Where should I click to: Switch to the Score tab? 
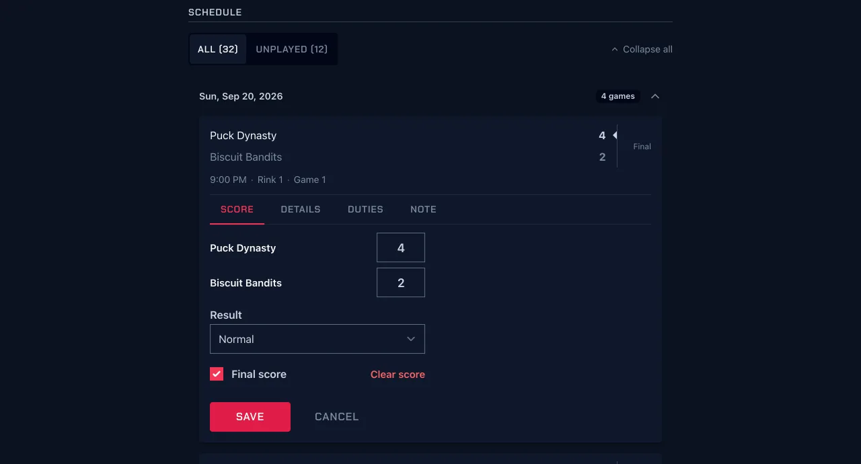tap(237, 209)
